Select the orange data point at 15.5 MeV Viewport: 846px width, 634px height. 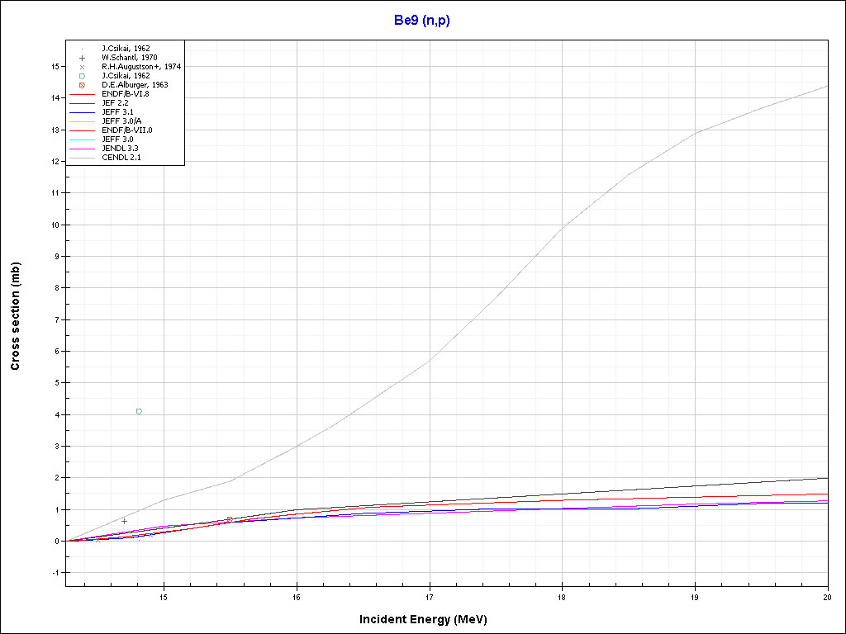(230, 519)
